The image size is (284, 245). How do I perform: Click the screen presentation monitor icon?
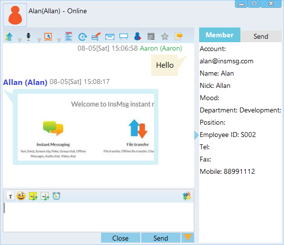[124, 37]
